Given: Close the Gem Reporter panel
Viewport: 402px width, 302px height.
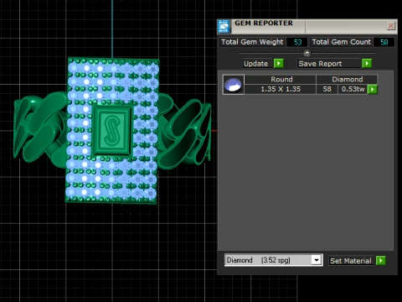Looking at the screenshot, I should (x=391, y=26).
